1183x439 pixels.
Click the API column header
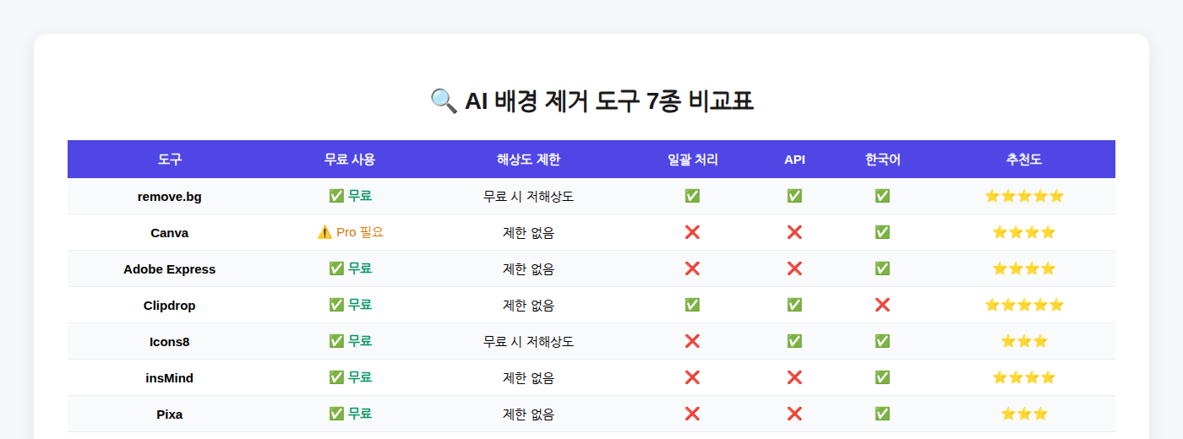[x=794, y=160]
